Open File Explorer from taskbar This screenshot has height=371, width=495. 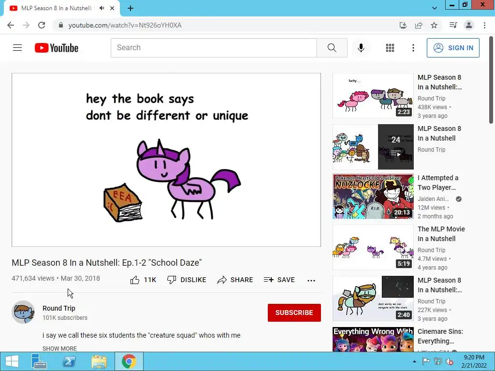pos(99,361)
